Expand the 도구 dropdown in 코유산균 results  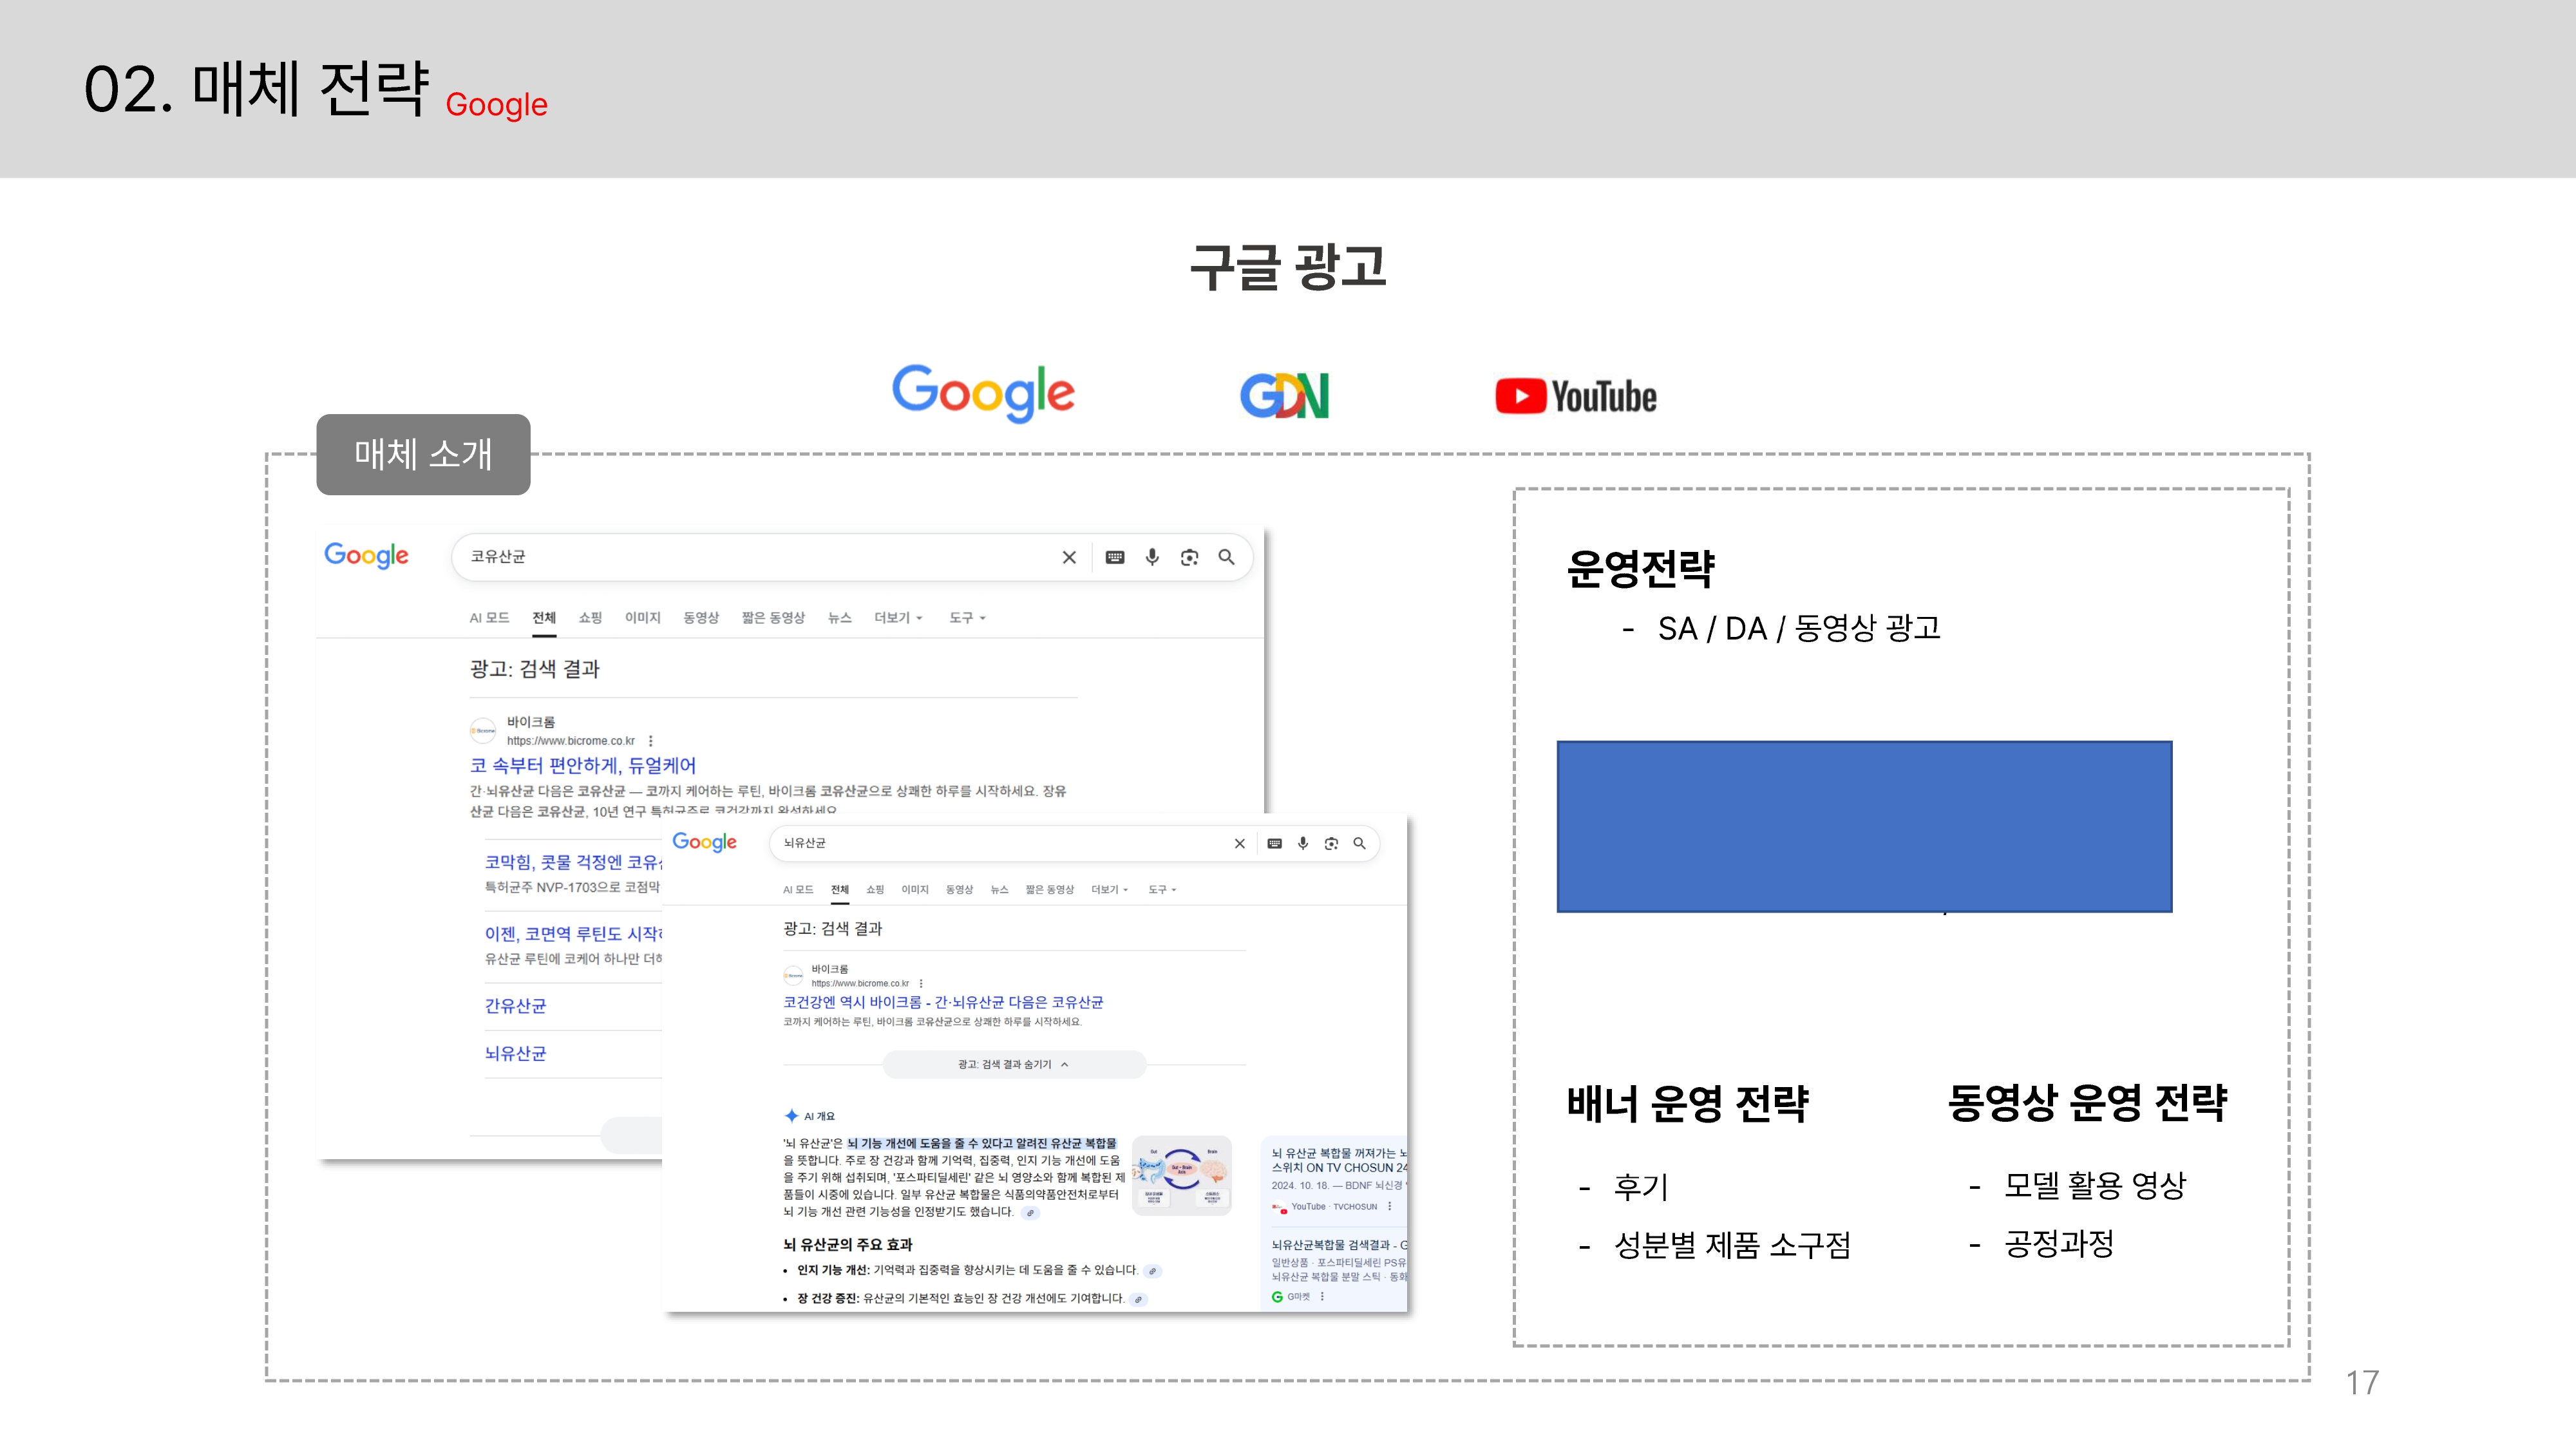point(966,618)
